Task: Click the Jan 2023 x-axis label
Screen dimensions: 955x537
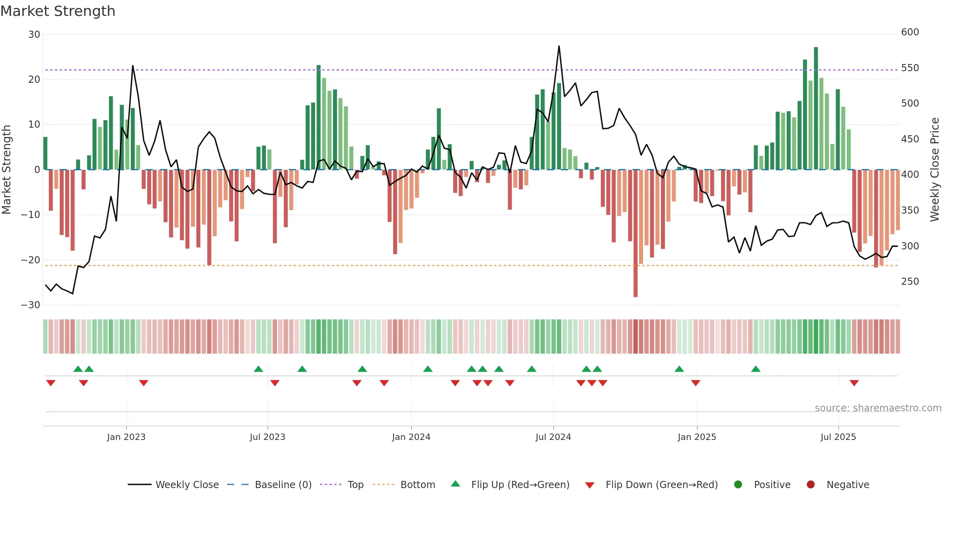Action: click(126, 437)
